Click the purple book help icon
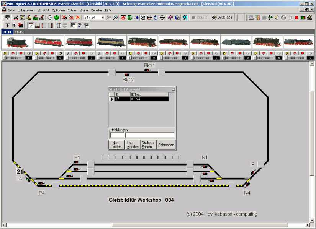Screen dimensions: 316x229 170,18
